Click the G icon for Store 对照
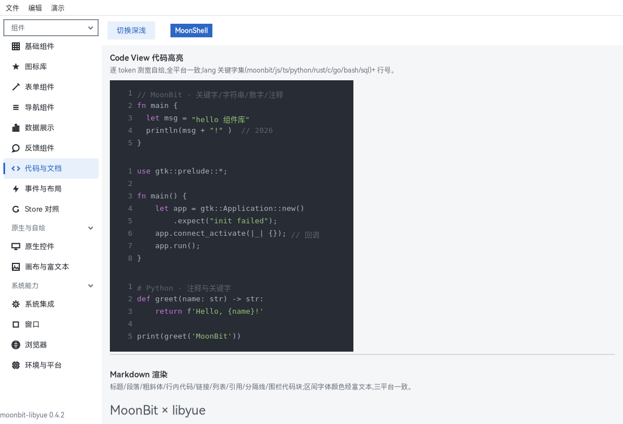This screenshot has height=424, width=623. pos(16,209)
